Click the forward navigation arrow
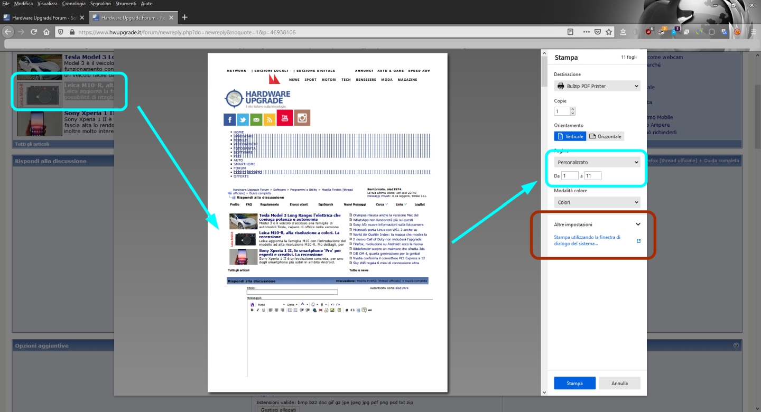The height and width of the screenshot is (412, 761). pos(21,32)
